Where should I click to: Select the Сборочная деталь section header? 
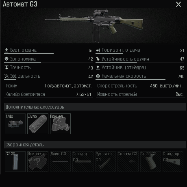coord(95,145)
